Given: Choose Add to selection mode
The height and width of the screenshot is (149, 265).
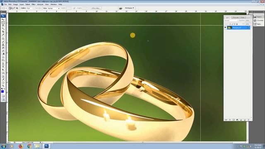Looking at the screenshot, I should [x=12, y=8].
